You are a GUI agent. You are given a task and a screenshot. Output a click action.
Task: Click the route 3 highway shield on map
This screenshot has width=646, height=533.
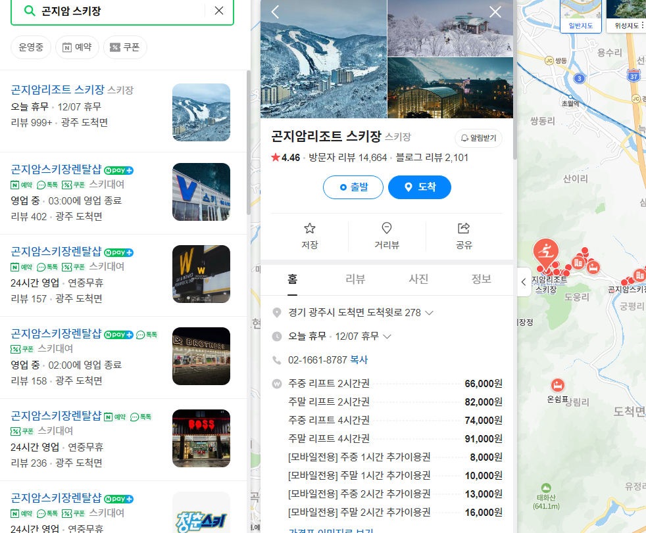tap(580, 79)
